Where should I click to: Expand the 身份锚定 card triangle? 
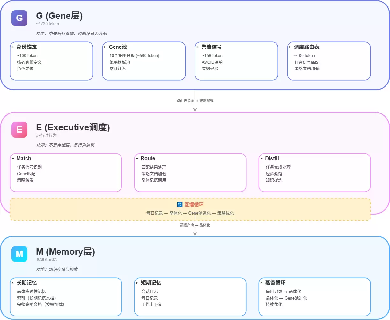click(13, 47)
